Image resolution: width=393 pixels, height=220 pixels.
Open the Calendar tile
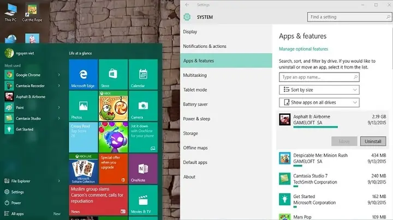click(143, 74)
